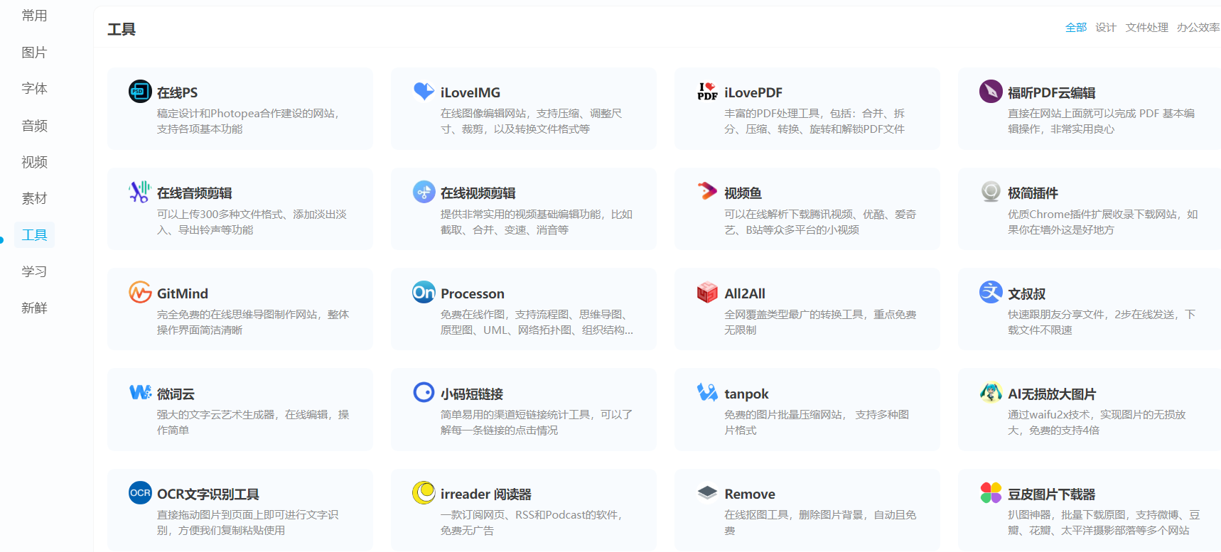Visit the tanpok title link
The width and height of the screenshot is (1221, 552).
[746, 394]
